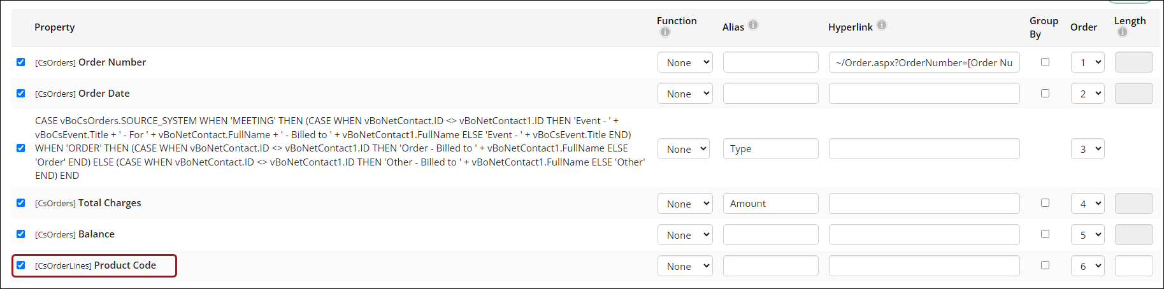Open Order dropdown showing 5
The image size is (1164, 289).
(1088, 235)
